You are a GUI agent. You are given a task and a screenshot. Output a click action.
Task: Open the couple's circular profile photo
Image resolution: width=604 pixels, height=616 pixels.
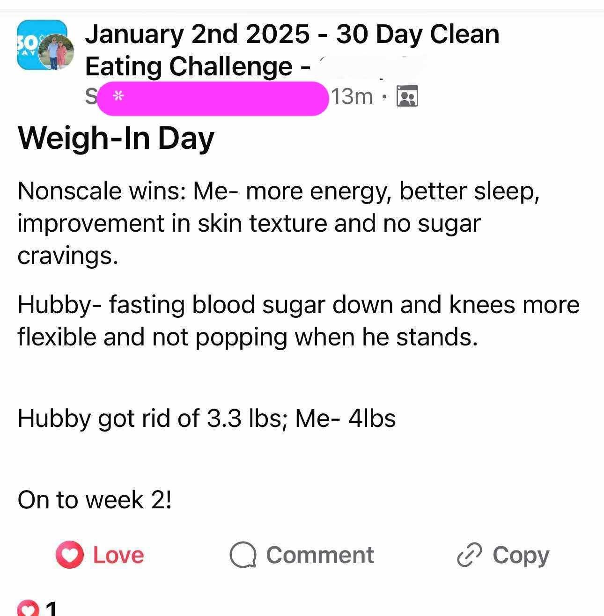pos(56,52)
